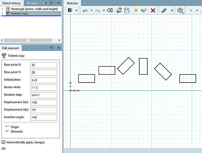Switch to the Sketch history tab

12,3
